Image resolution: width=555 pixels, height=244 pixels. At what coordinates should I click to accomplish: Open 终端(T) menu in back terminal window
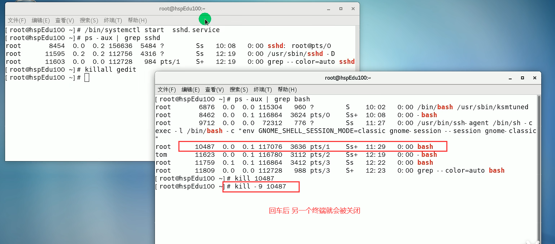(113, 21)
